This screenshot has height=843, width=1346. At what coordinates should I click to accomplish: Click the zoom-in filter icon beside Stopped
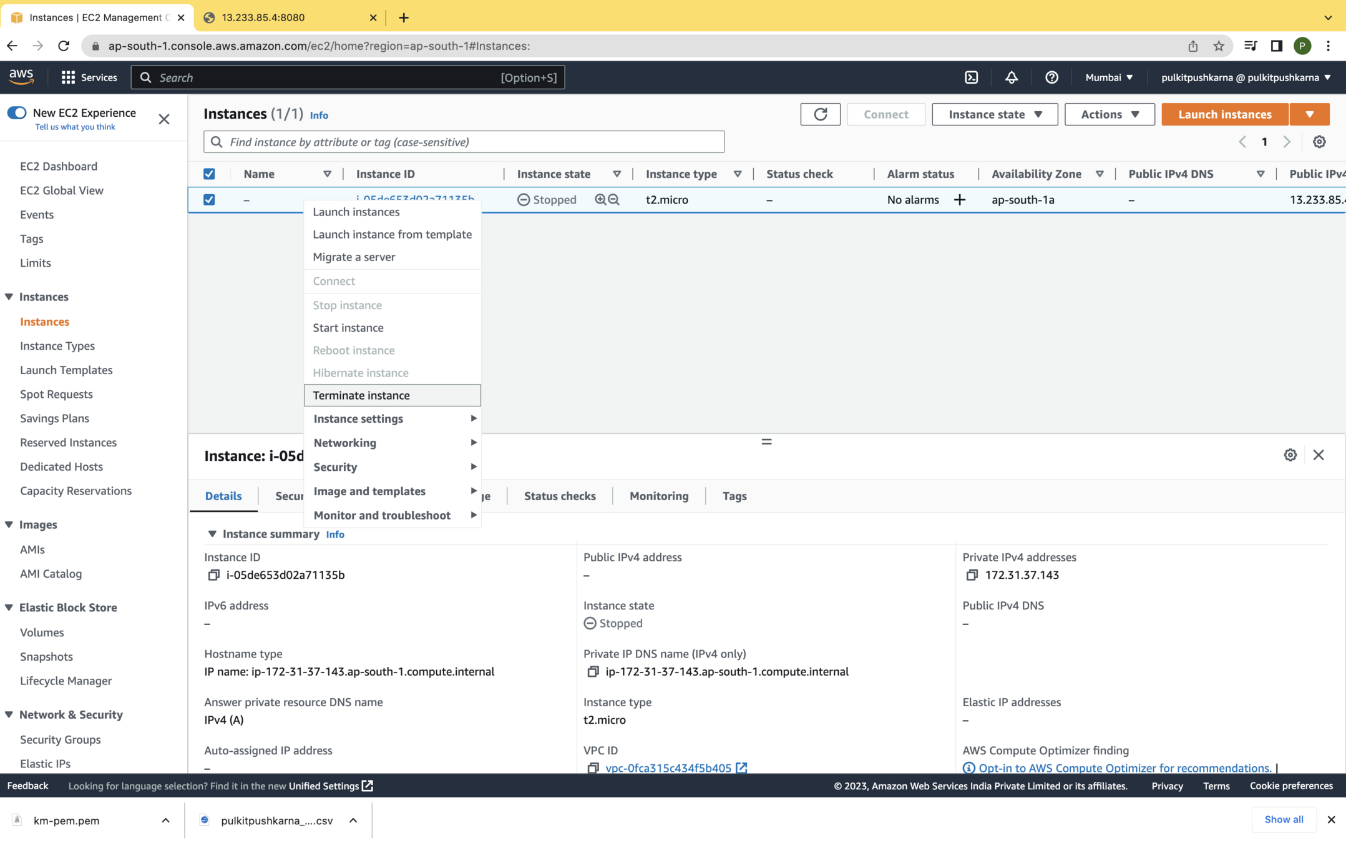coord(600,200)
